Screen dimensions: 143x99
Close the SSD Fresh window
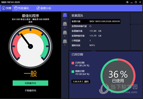click(140, 2)
